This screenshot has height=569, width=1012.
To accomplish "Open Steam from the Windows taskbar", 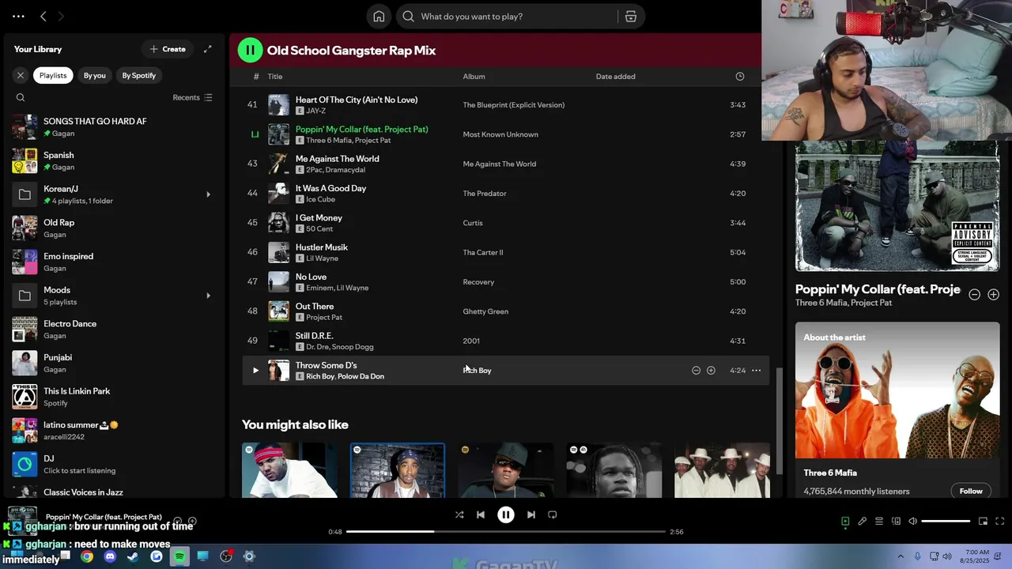I will [x=133, y=556].
